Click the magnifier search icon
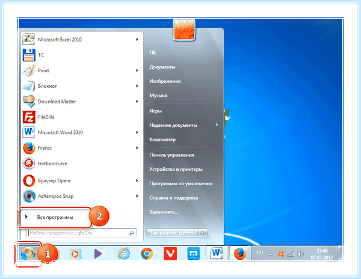 (132, 233)
